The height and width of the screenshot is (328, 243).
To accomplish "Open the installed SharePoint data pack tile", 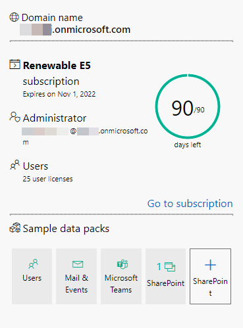I will pyautogui.click(x=165, y=276).
